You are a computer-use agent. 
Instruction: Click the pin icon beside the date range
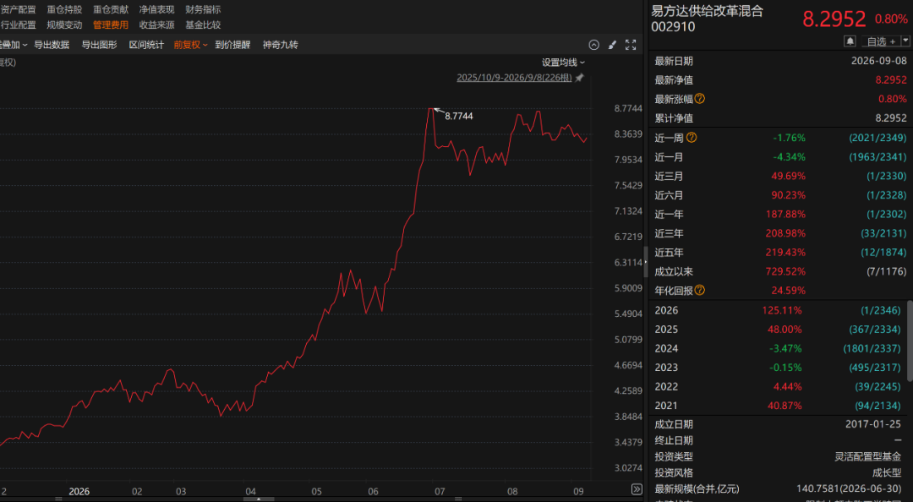579,78
